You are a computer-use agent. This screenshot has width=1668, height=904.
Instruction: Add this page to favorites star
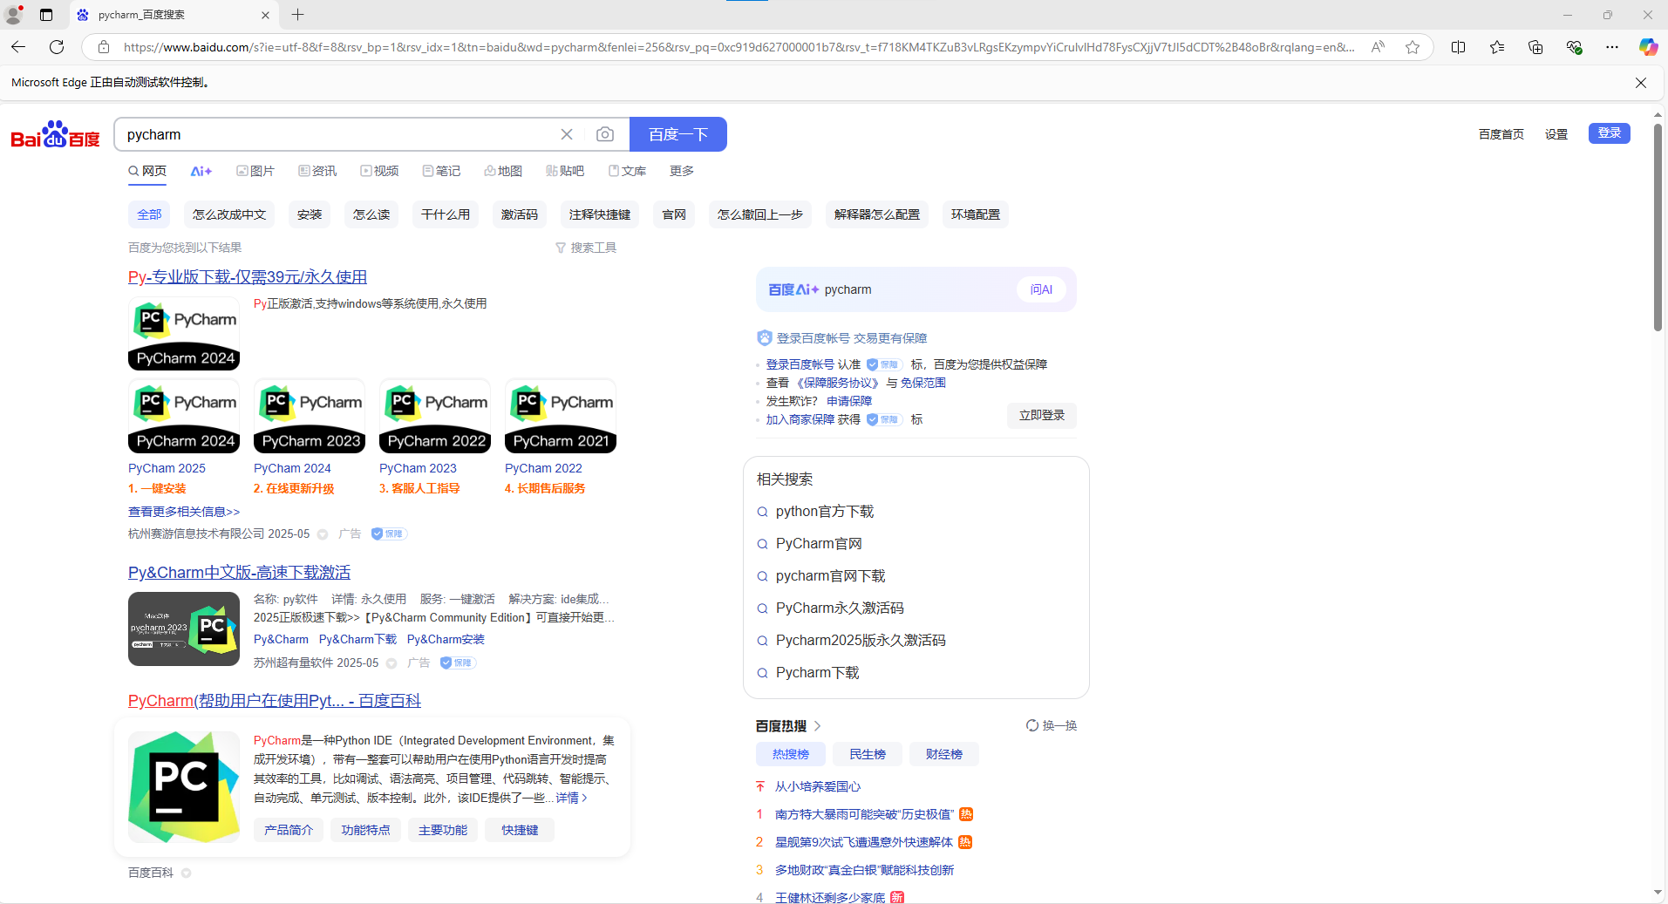pos(1413,47)
